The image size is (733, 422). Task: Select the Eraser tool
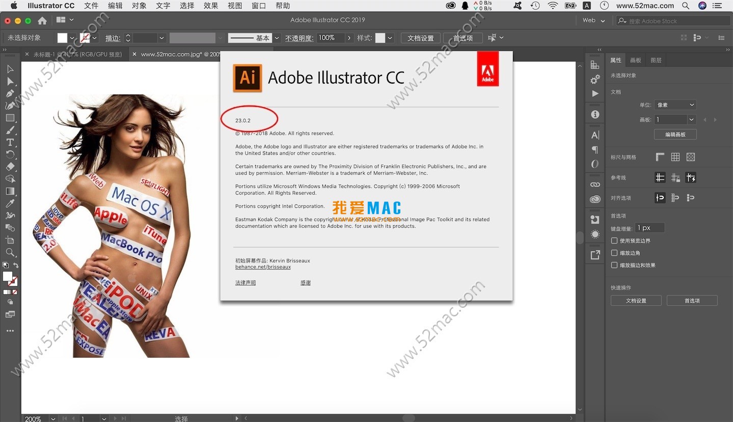tap(10, 167)
